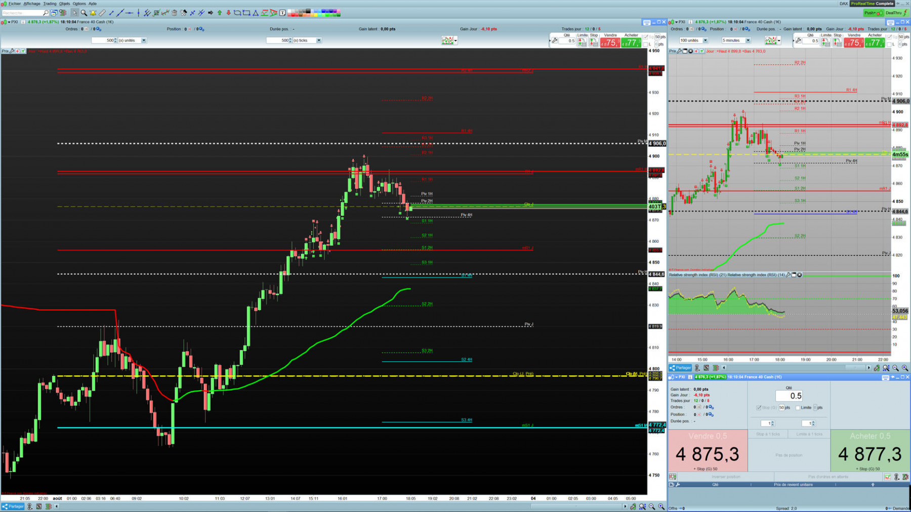This screenshot has height=512, width=911.
Task: Select the magnifier zoom tool in toolbar
Action: pos(84,13)
